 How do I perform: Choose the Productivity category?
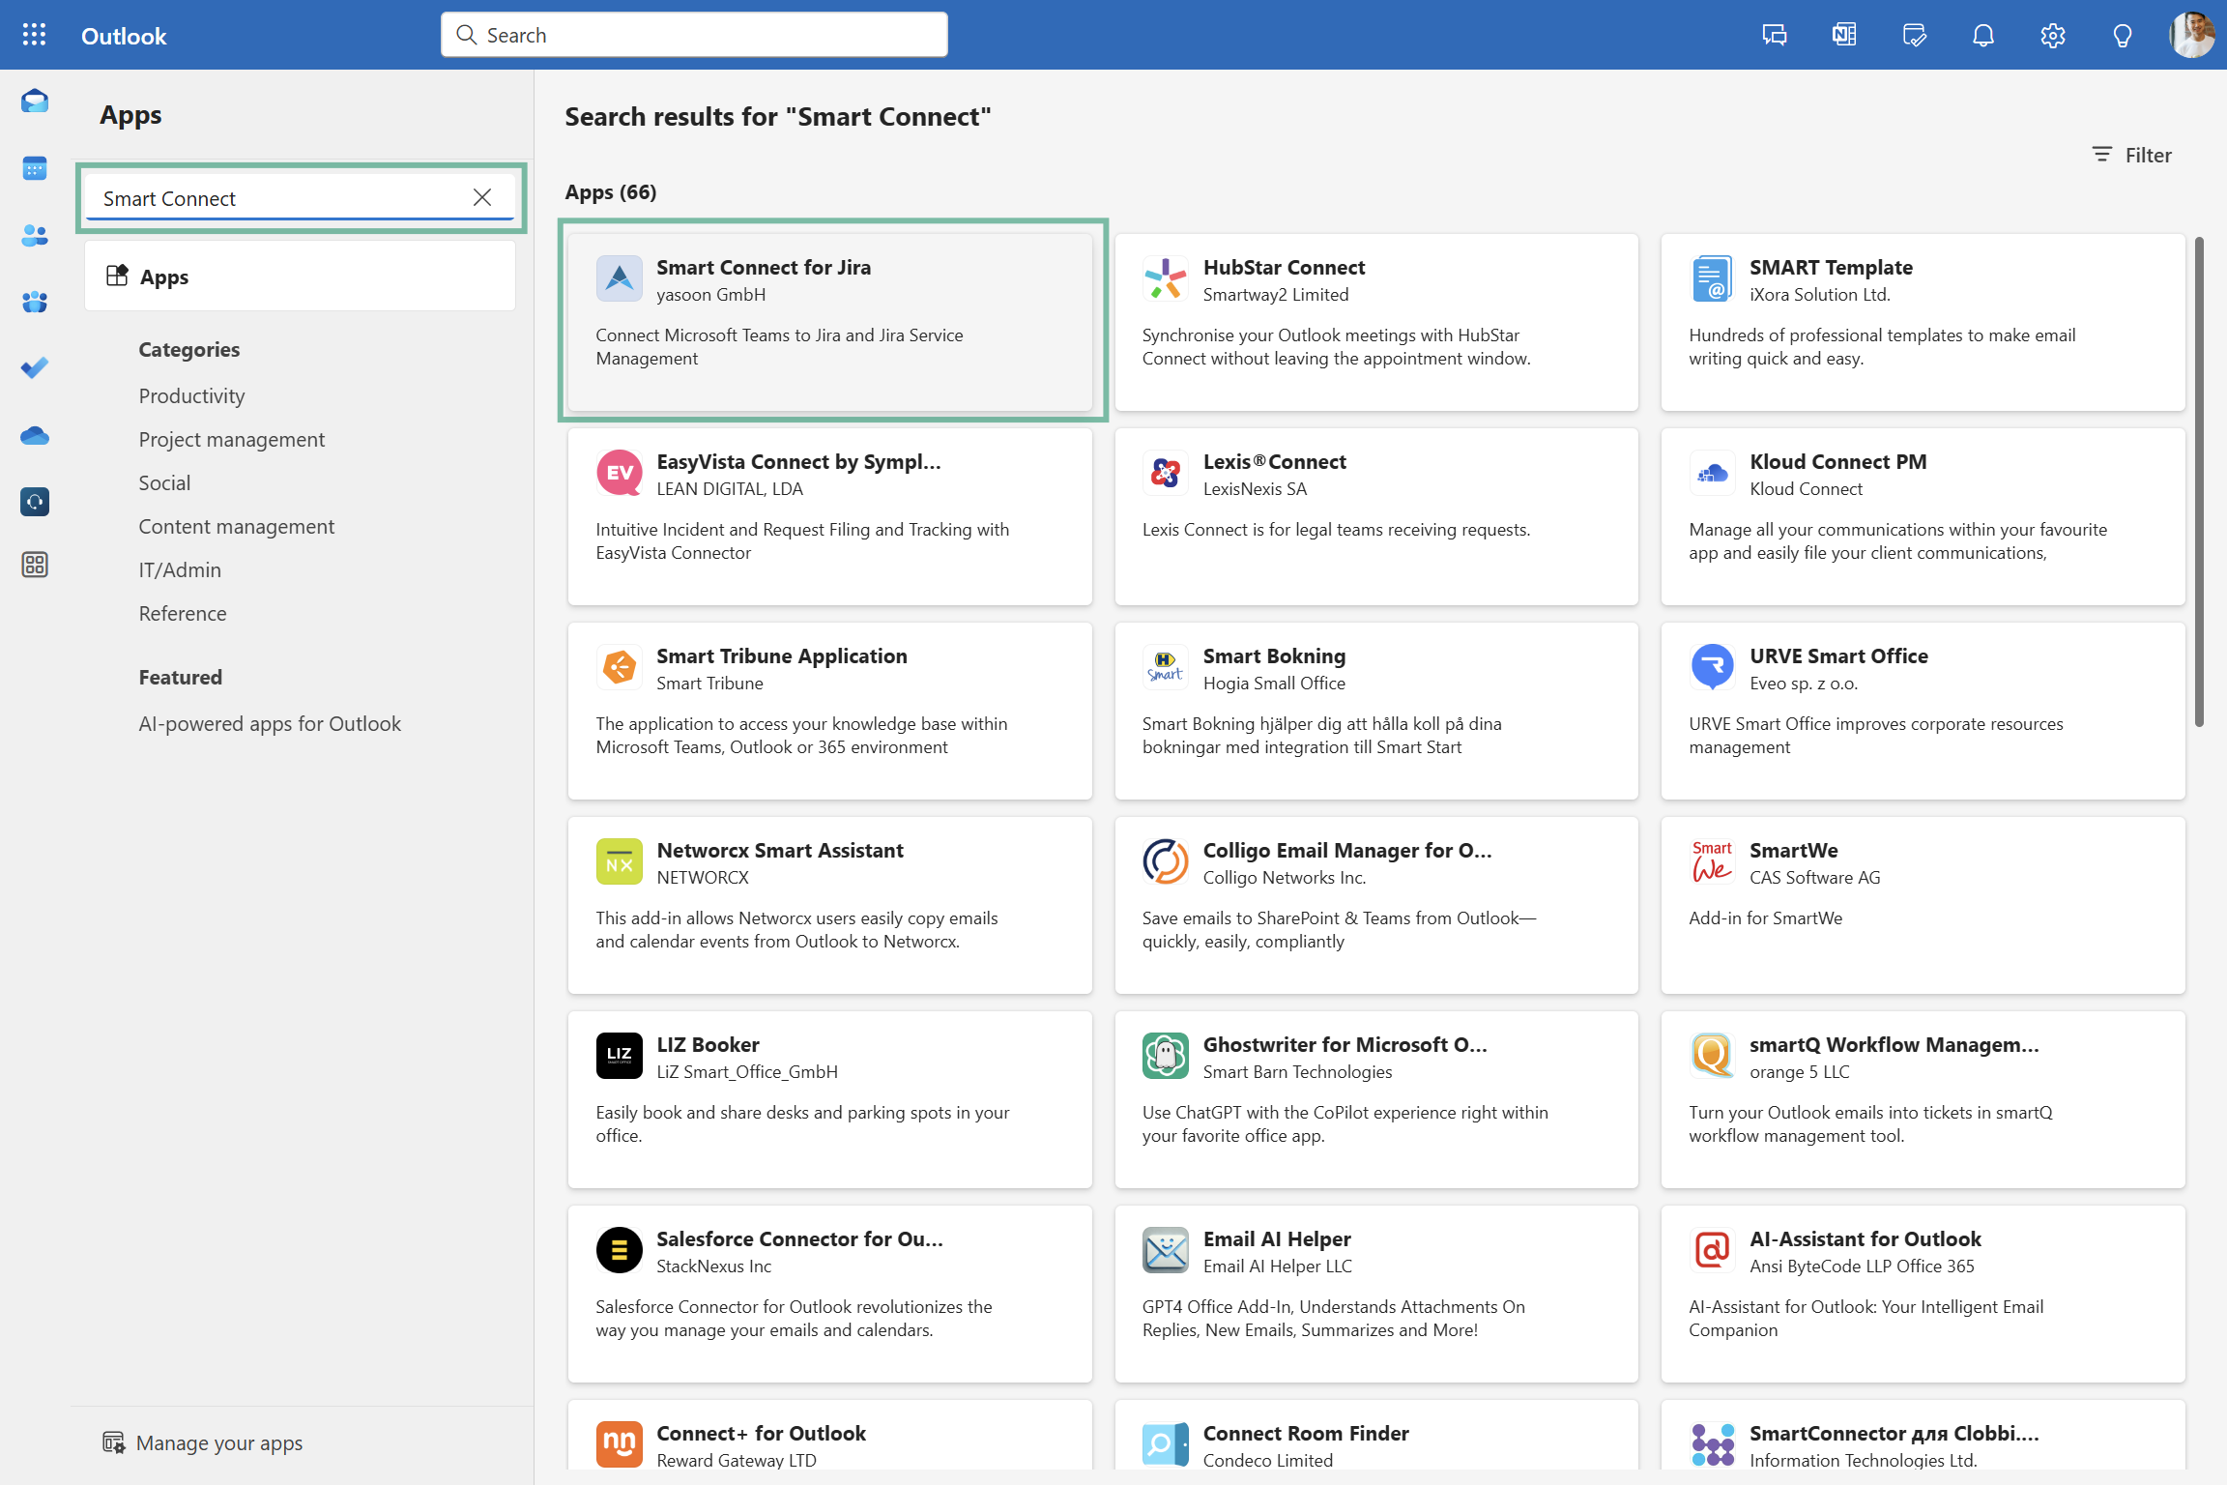tap(191, 395)
